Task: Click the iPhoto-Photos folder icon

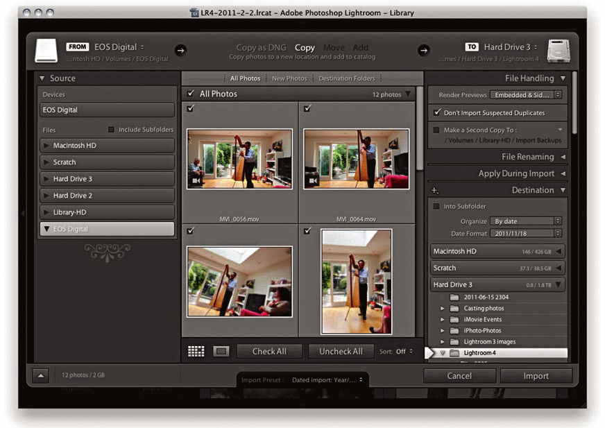Action: point(454,331)
